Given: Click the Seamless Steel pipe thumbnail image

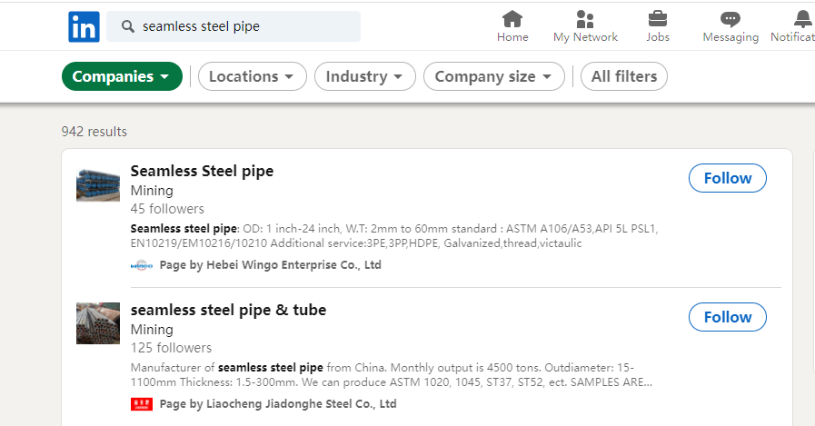Looking at the screenshot, I should (x=98, y=184).
